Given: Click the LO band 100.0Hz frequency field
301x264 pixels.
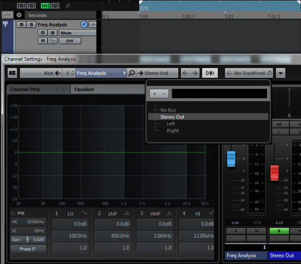Looking at the screenshot, I should 70,236.
